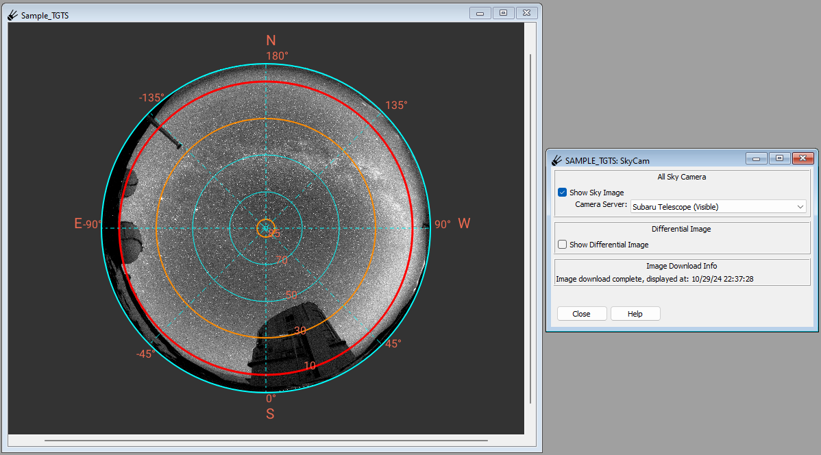The height and width of the screenshot is (455, 821).
Task: Close the Sample_TGTS window with X
Action: coord(527,13)
